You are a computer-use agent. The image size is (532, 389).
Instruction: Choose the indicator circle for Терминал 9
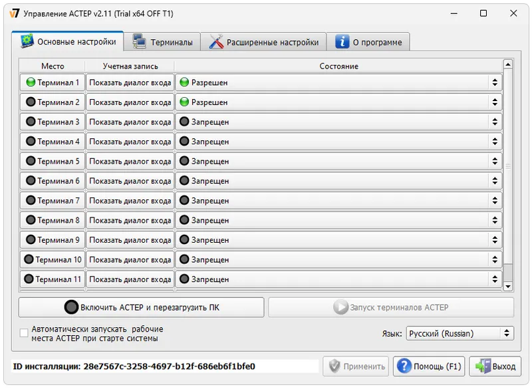click(x=31, y=239)
